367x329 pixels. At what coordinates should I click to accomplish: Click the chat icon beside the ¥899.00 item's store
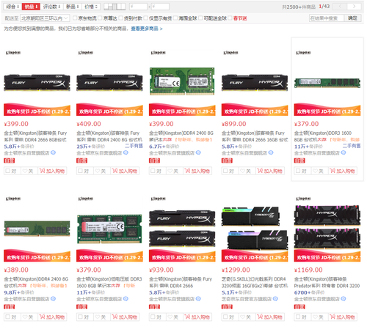click(271, 152)
